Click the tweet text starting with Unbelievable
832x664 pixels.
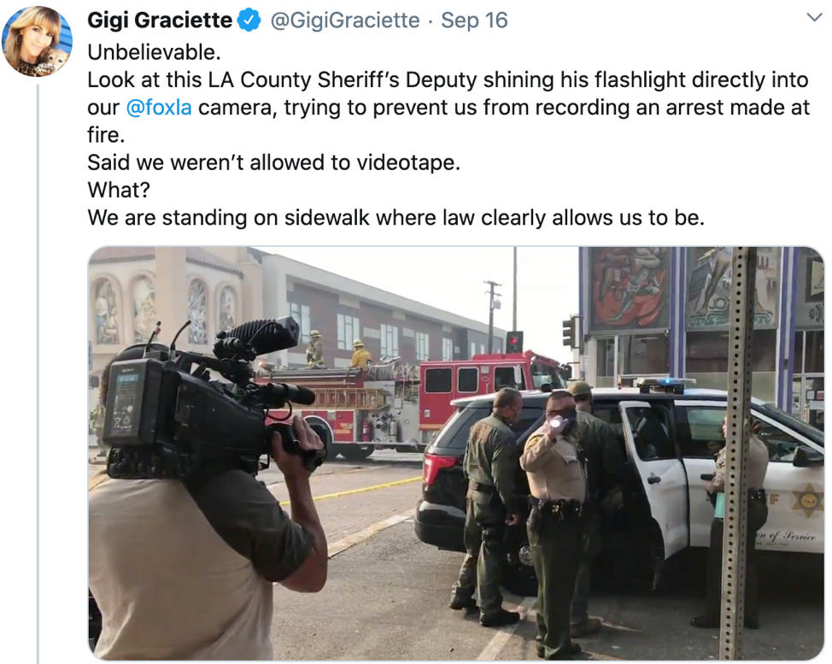pos(448,135)
